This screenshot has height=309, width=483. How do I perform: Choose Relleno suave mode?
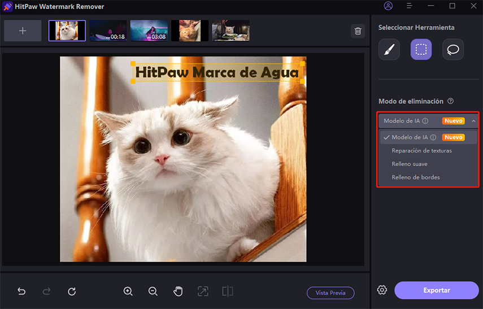410,164
